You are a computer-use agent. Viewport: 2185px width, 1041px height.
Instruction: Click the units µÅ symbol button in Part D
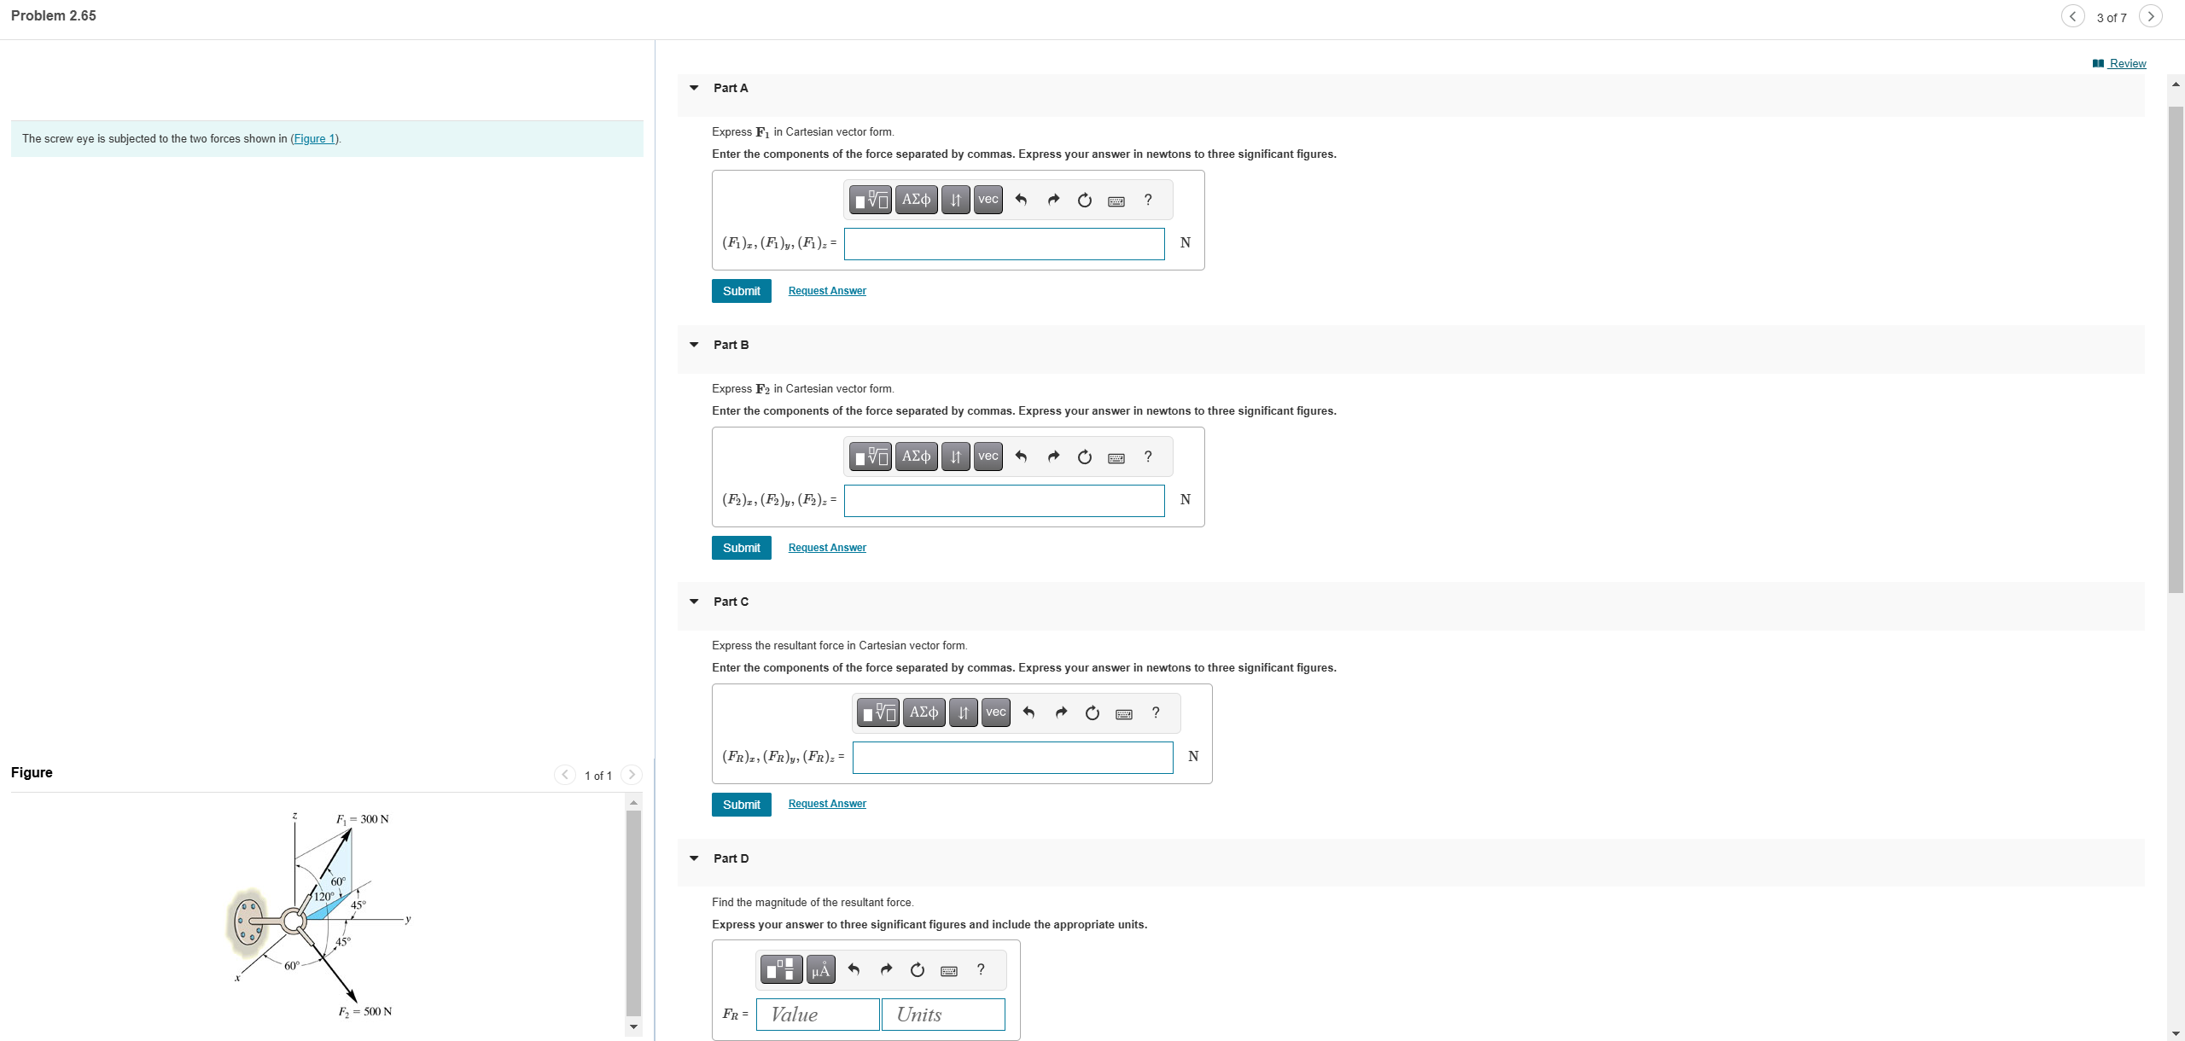click(x=820, y=970)
